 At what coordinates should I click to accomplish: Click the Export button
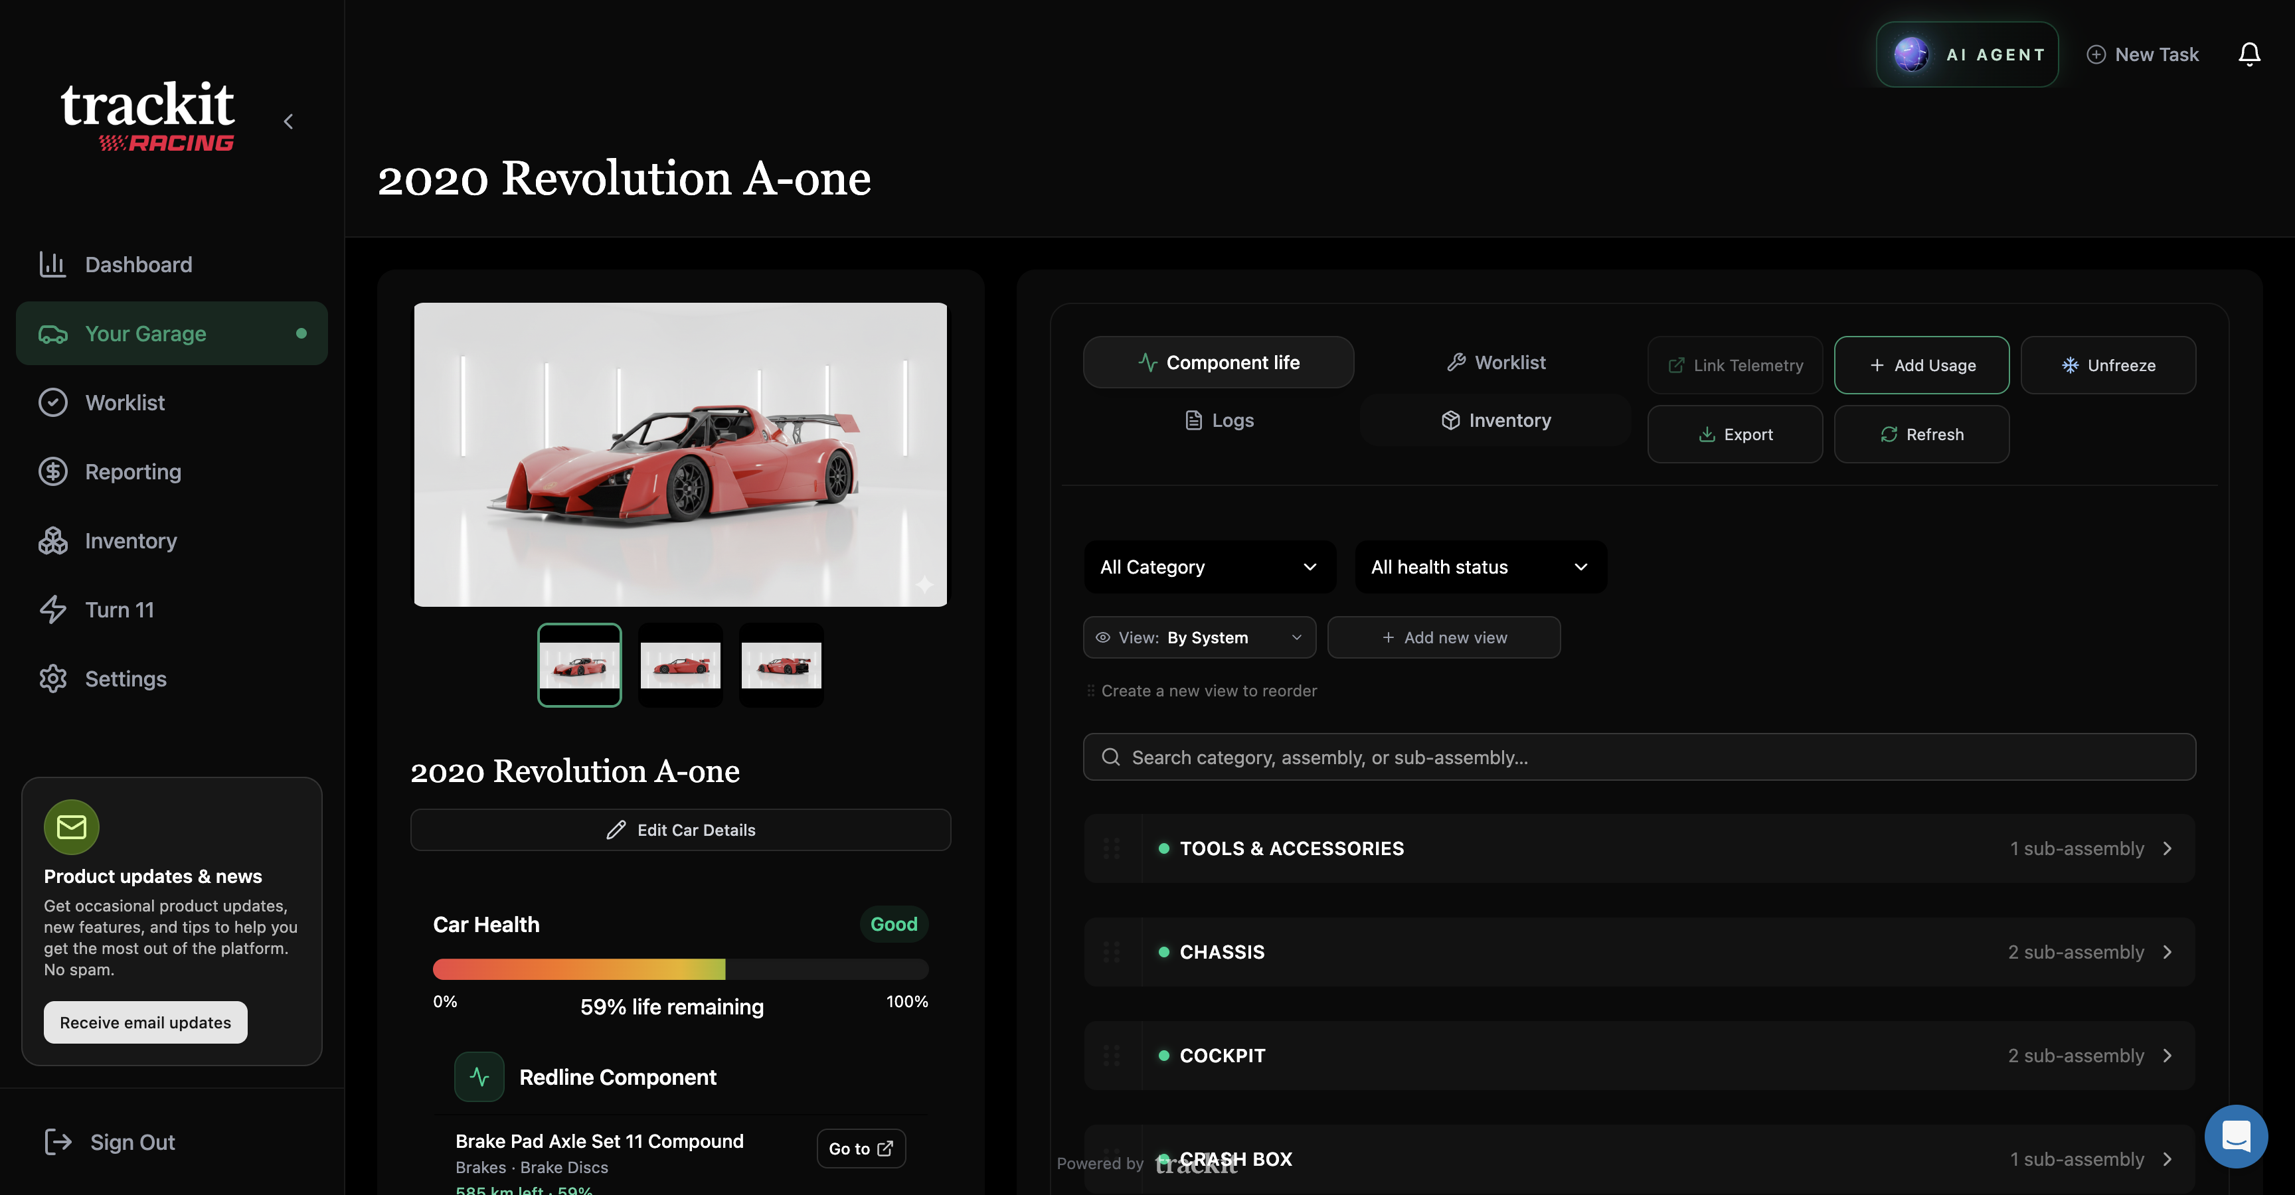click(1735, 435)
